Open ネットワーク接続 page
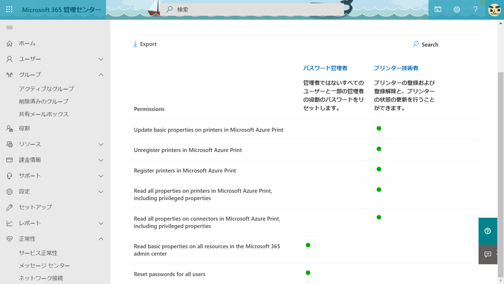The image size is (504, 284). coord(41,278)
